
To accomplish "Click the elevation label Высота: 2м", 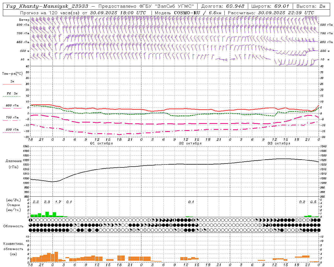I will 311,6.
